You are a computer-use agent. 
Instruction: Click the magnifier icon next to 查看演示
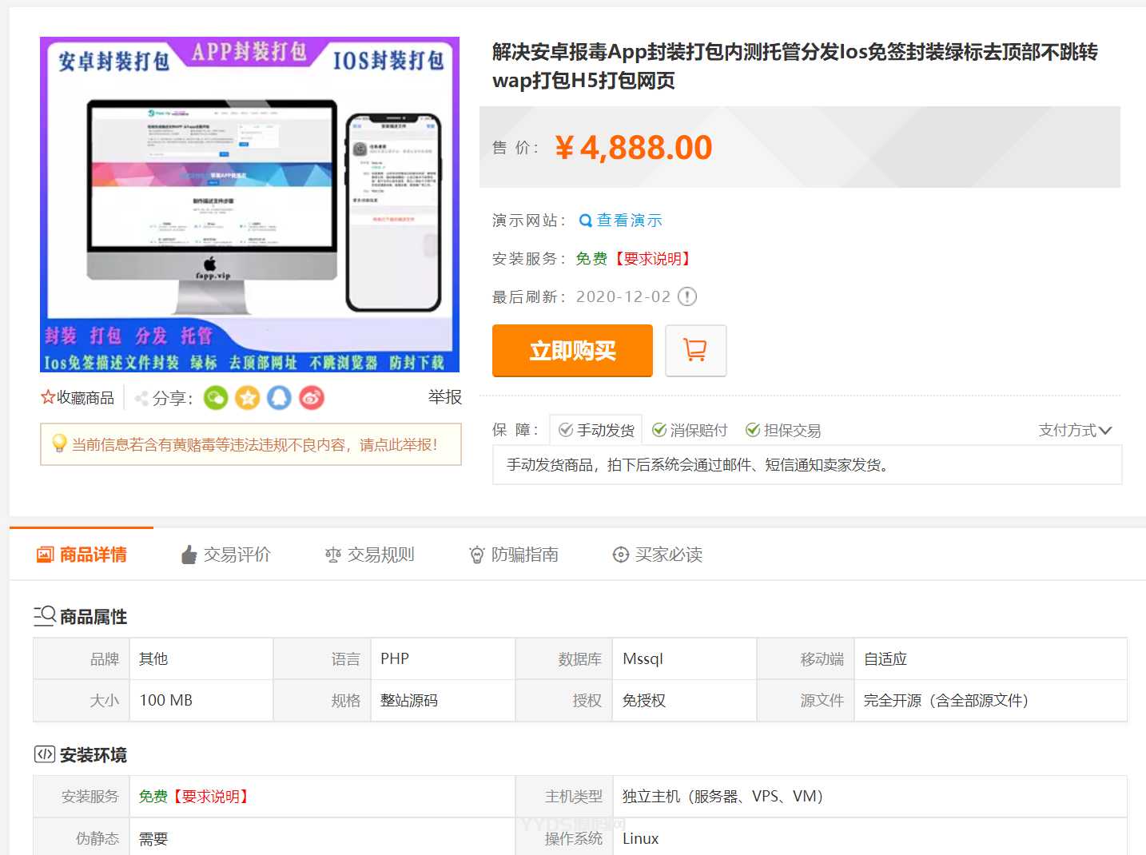[x=585, y=221]
